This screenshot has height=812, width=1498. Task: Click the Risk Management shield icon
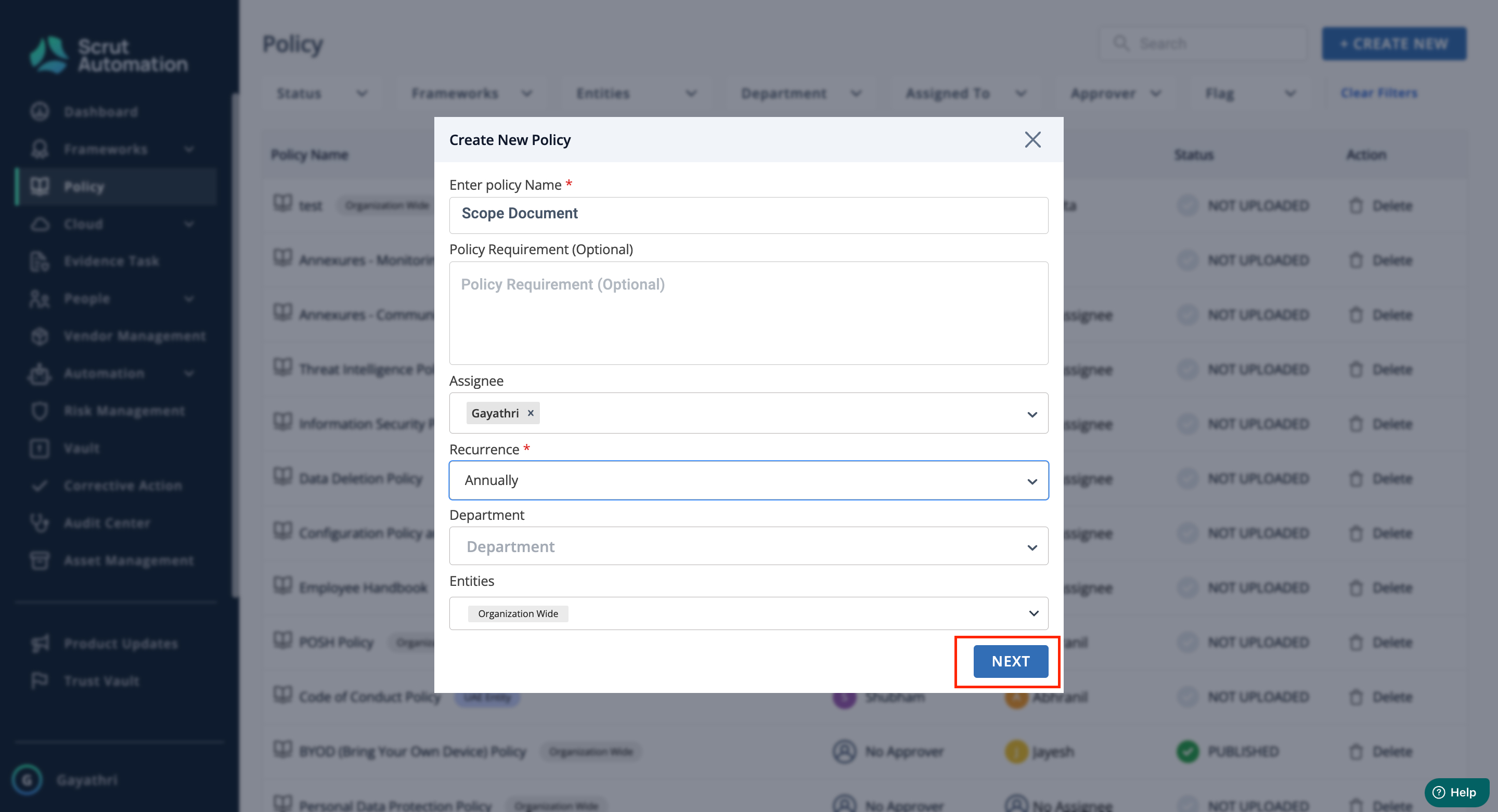(40, 411)
